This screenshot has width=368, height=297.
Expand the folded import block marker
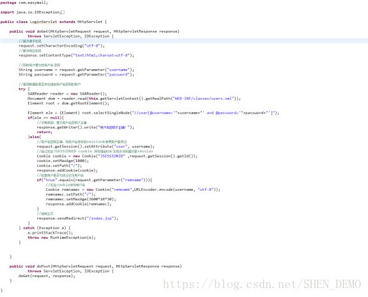pos(63,12)
